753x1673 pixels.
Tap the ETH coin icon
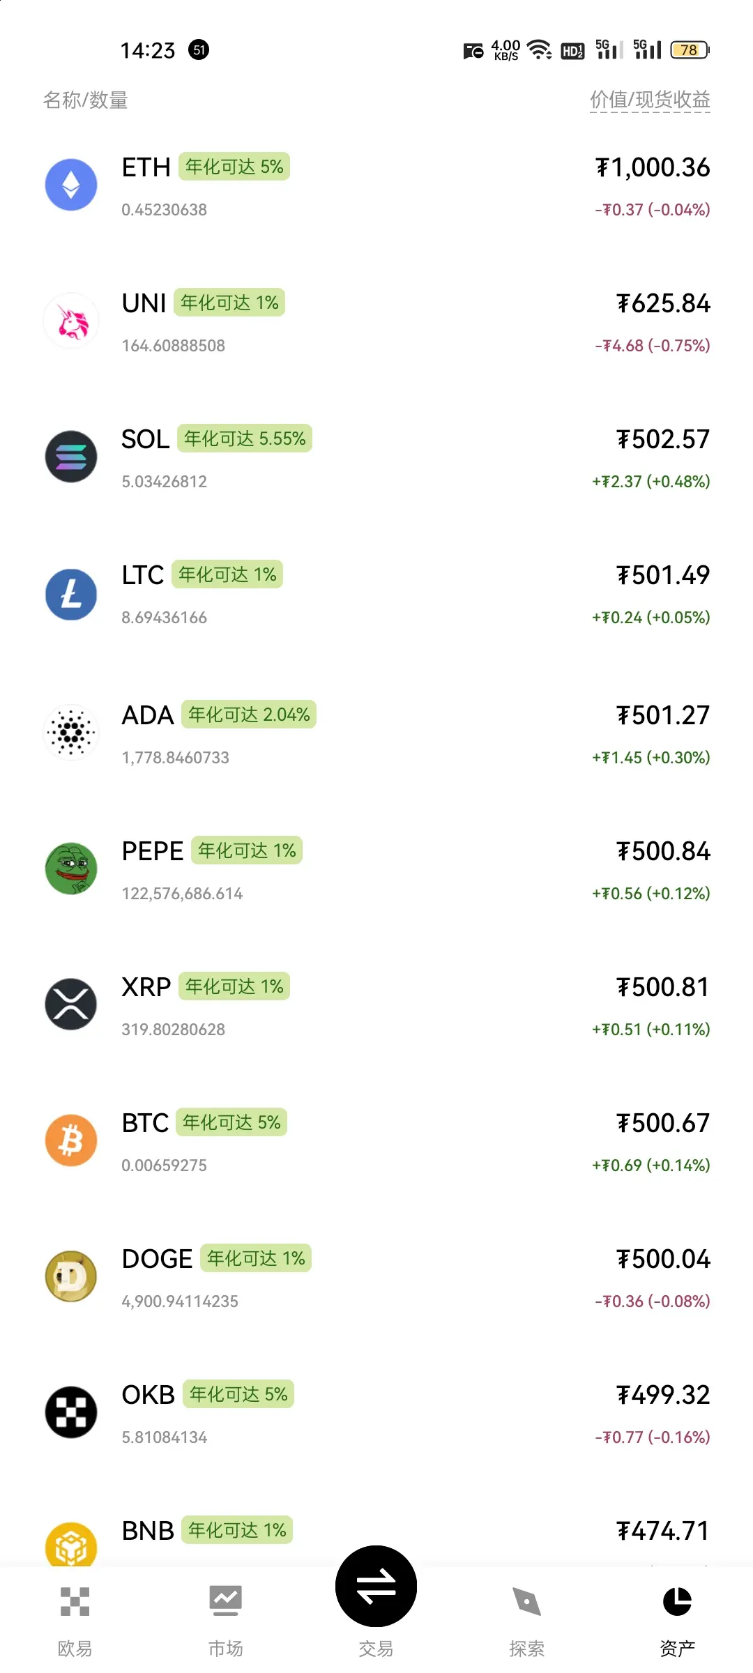point(71,185)
